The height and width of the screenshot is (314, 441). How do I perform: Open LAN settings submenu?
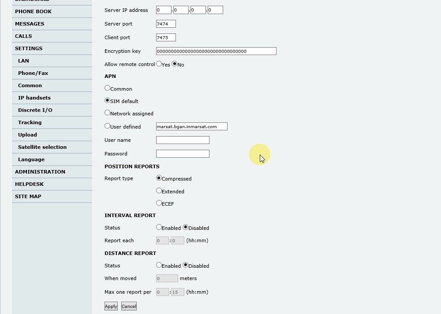click(23, 61)
